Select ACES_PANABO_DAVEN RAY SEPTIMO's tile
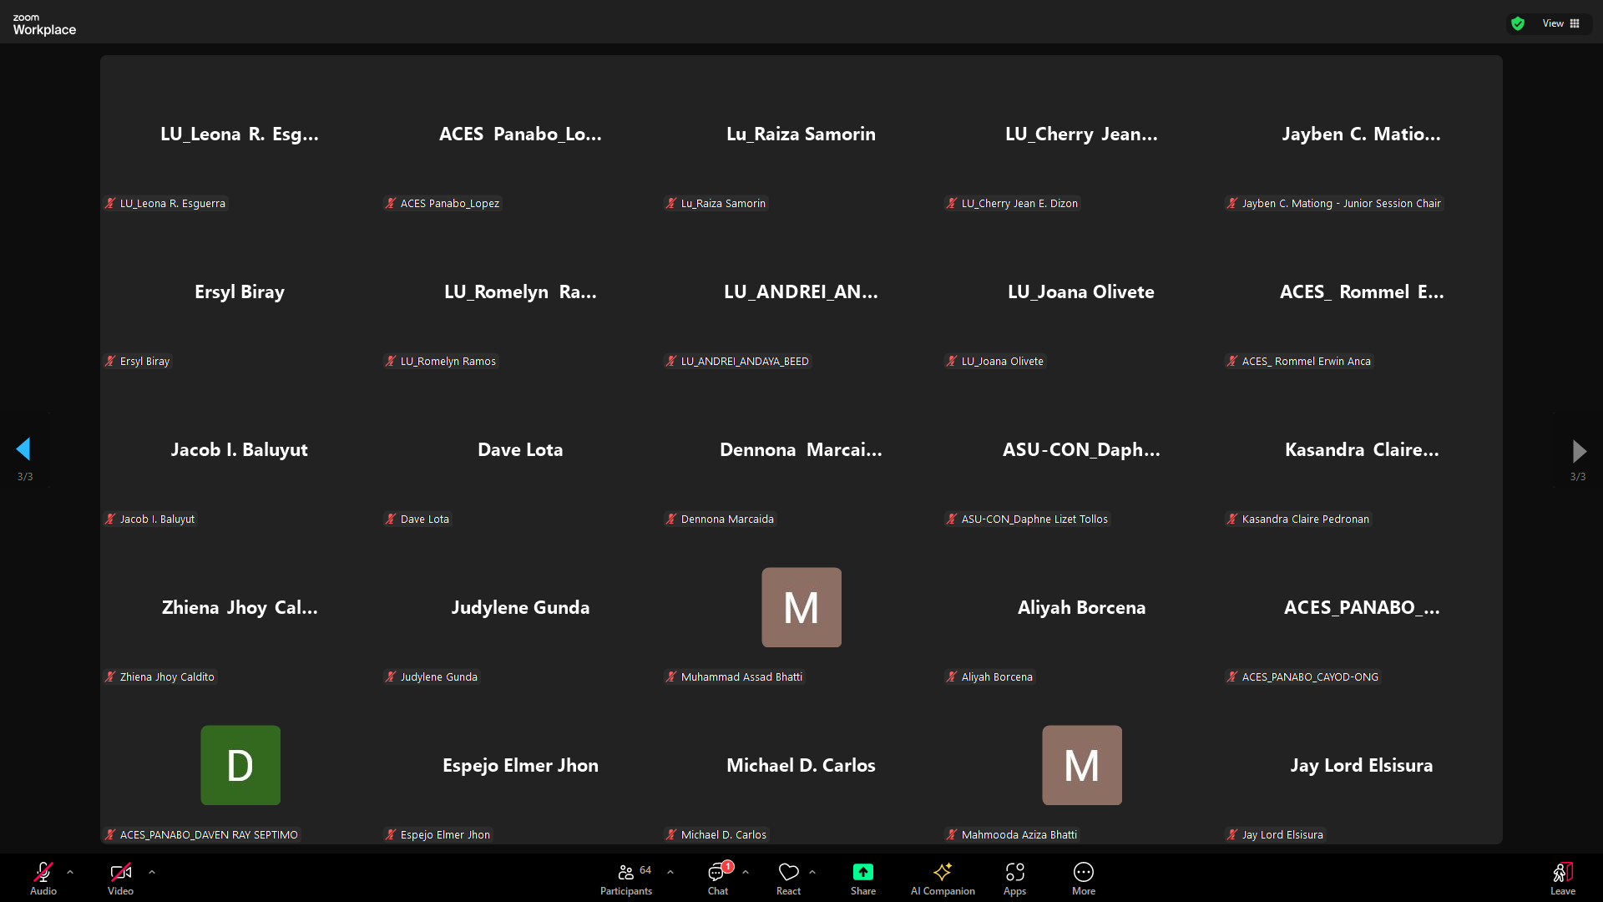 click(240, 765)
